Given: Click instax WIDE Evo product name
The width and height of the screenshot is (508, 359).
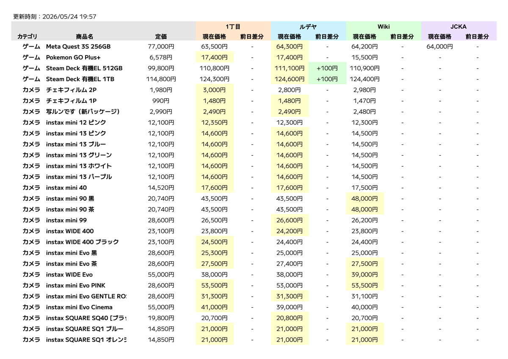Looking at the screenshot, I should tap(69, 274).
